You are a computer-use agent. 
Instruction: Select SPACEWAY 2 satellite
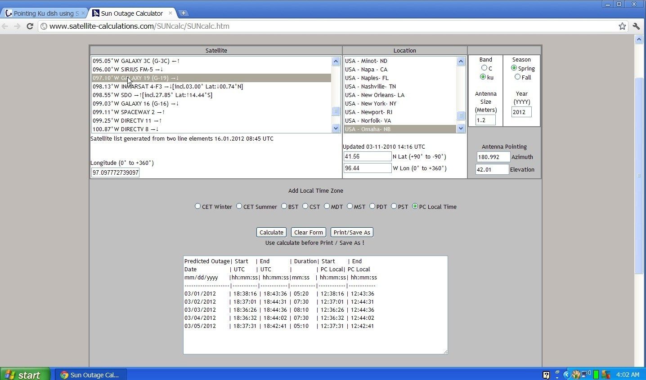pos(211,112)
